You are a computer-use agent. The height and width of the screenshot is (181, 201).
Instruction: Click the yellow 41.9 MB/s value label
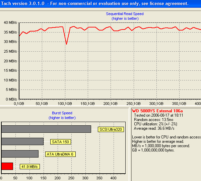(29, 167)
